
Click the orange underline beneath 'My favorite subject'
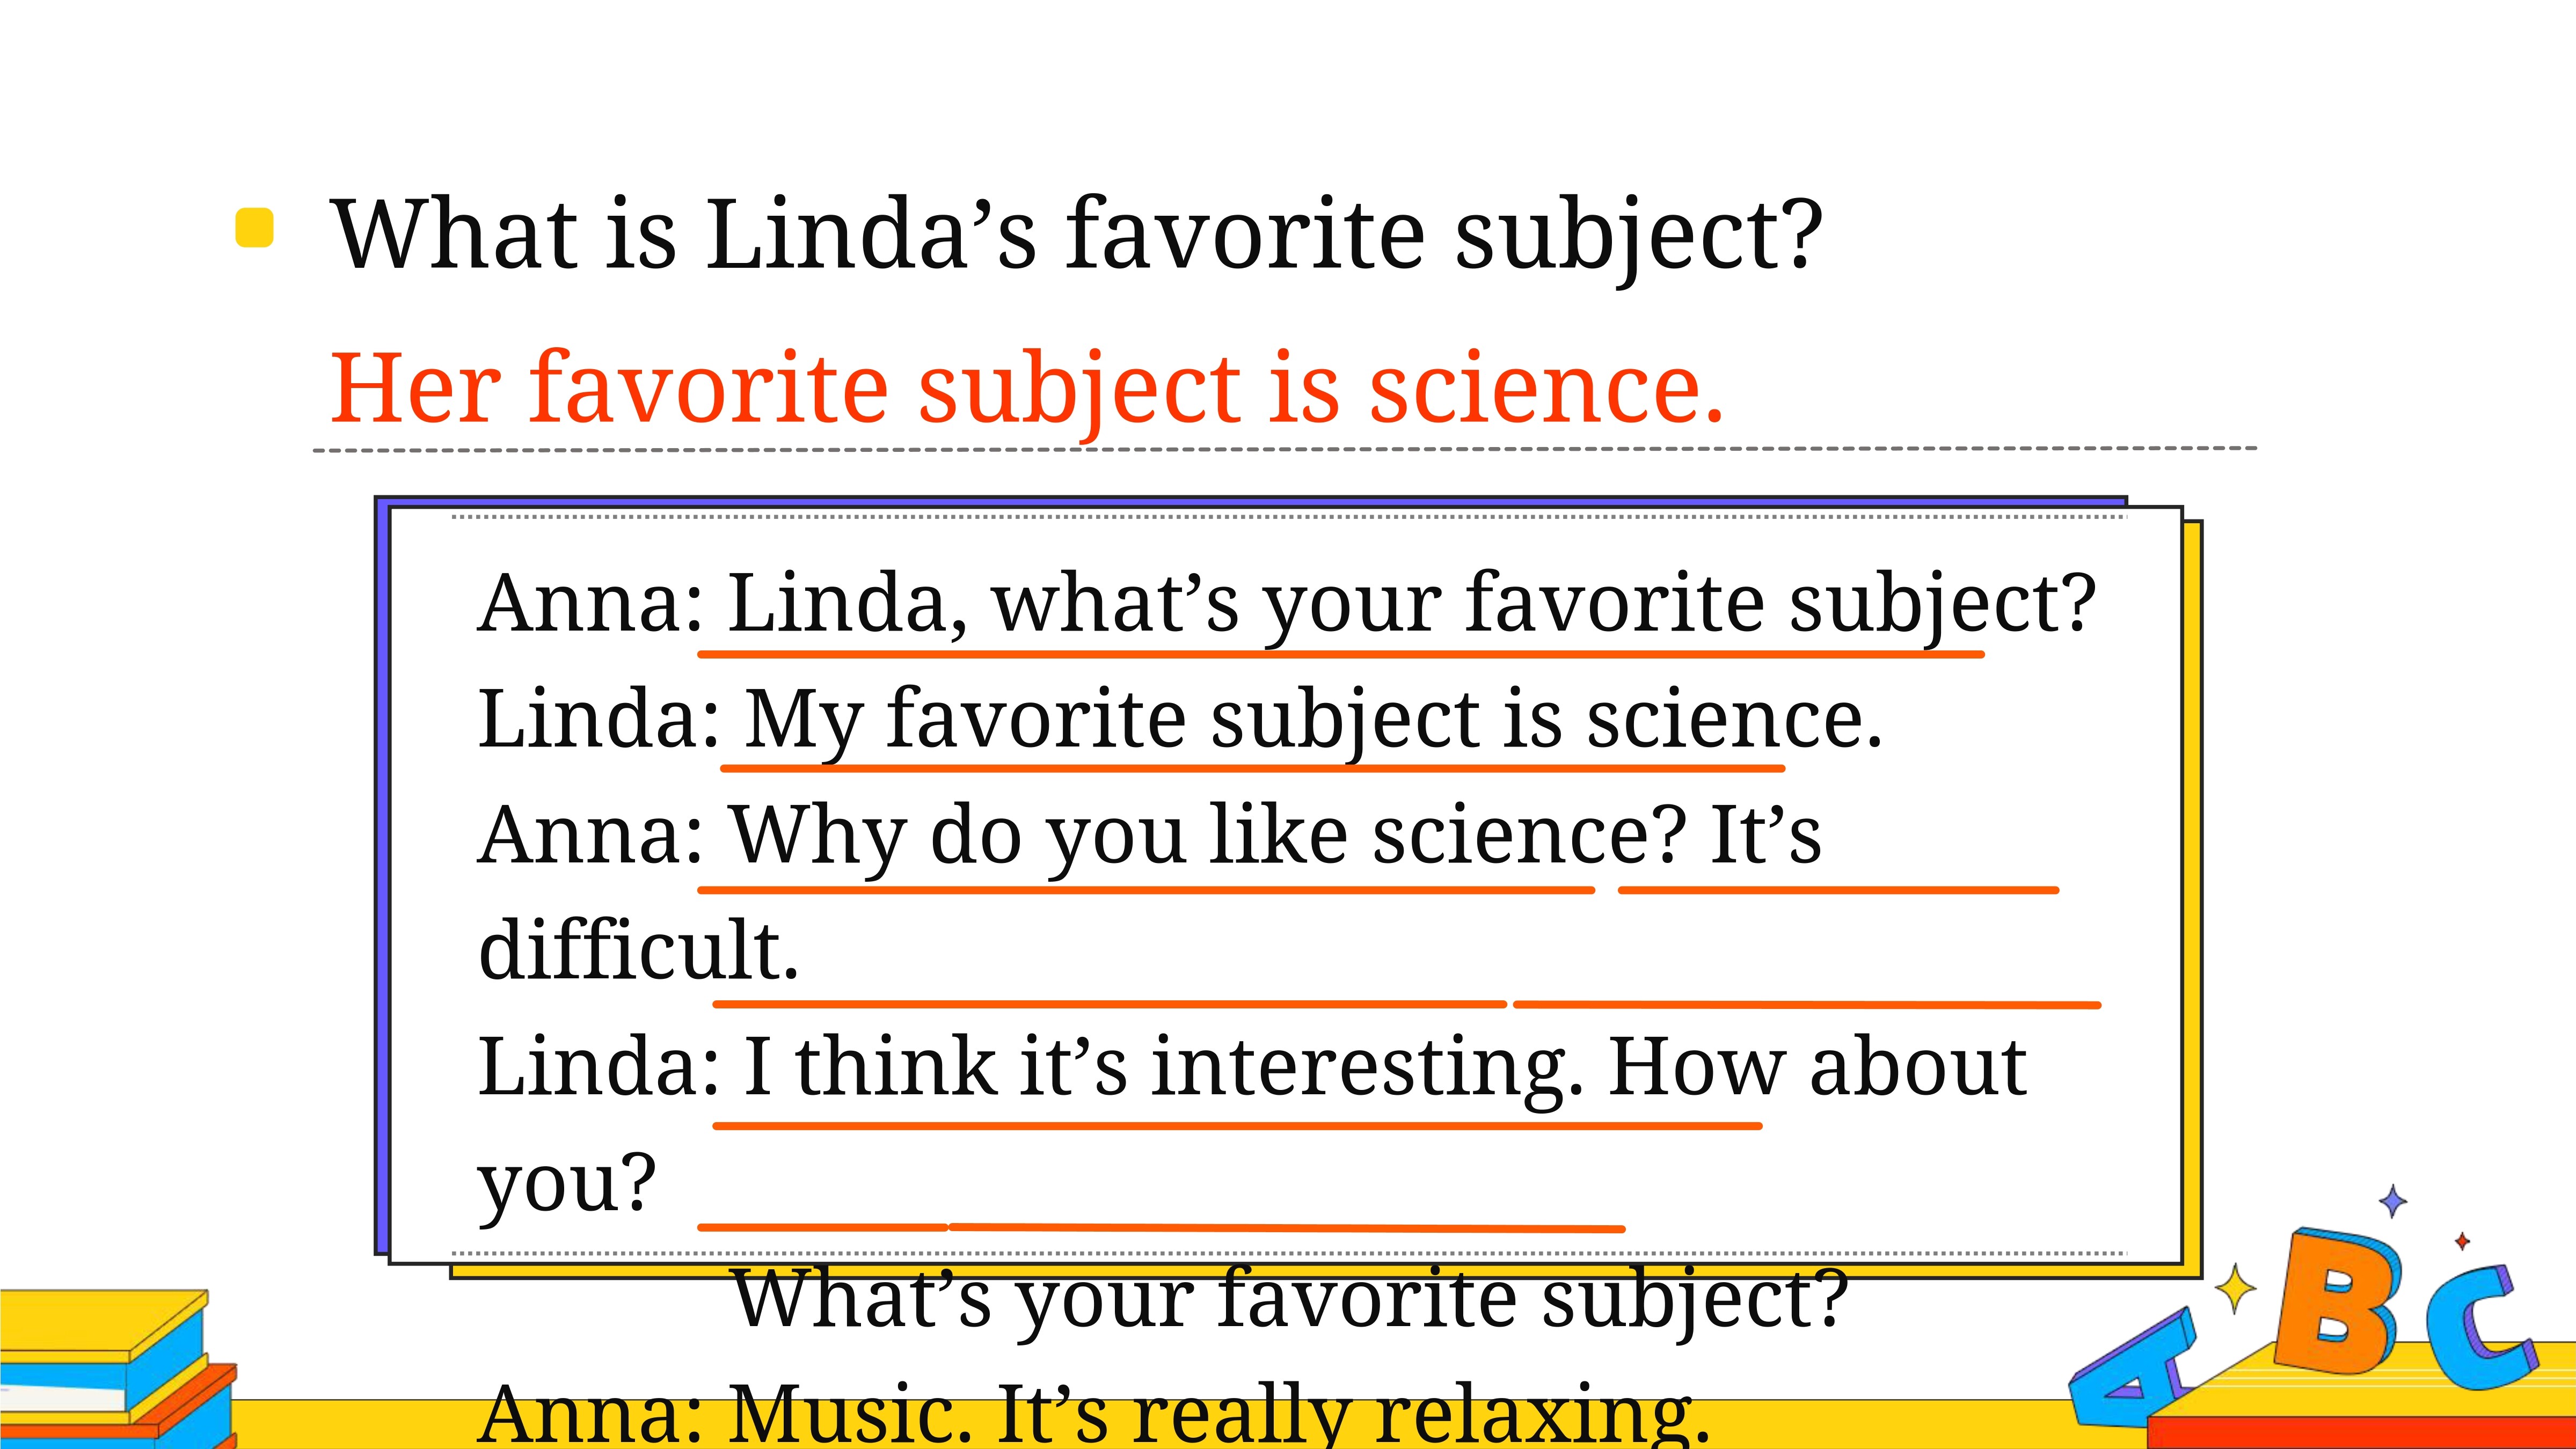(1253, 768)
